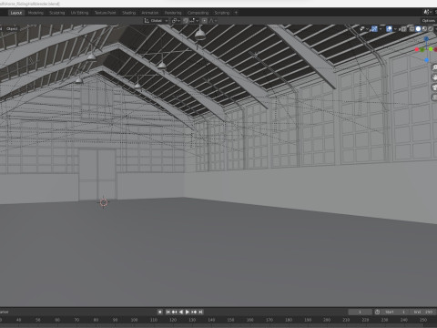The height and width of the screenshot is (328, 437).
Task: Click the Start frame field
Action: pos(395,312)
